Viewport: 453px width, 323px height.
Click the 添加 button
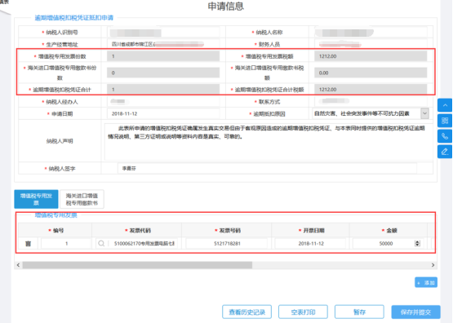pyautogui.click(x=426, y=282)
